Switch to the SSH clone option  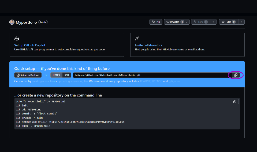pos(66,75)
